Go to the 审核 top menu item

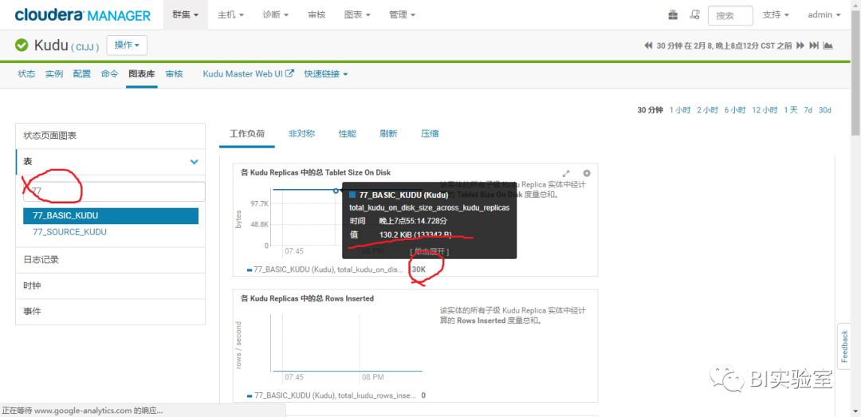tap(316, 15)
